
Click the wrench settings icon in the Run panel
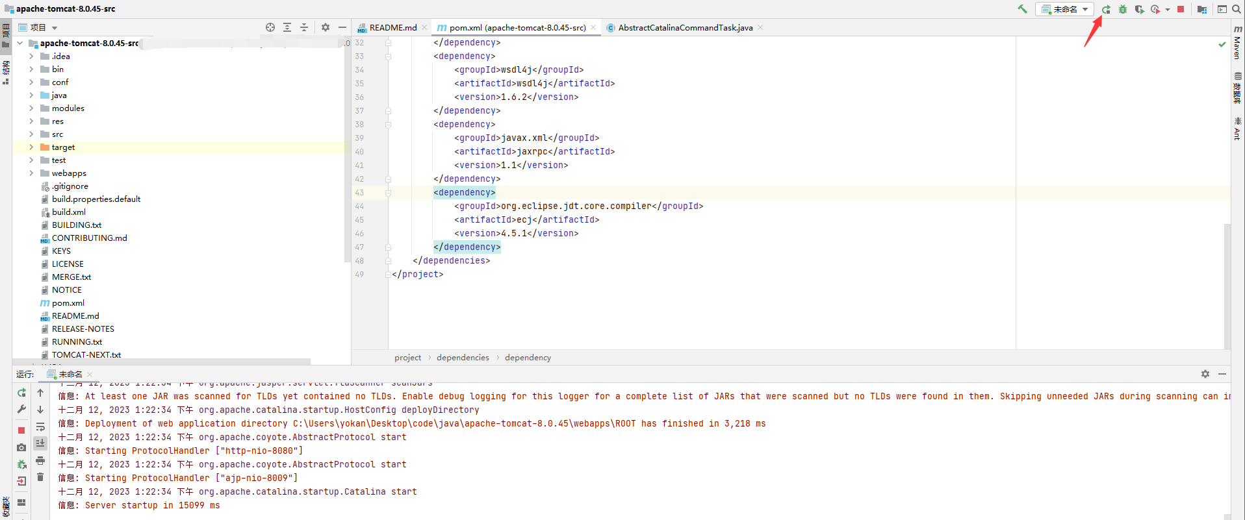tap(21, 410)
